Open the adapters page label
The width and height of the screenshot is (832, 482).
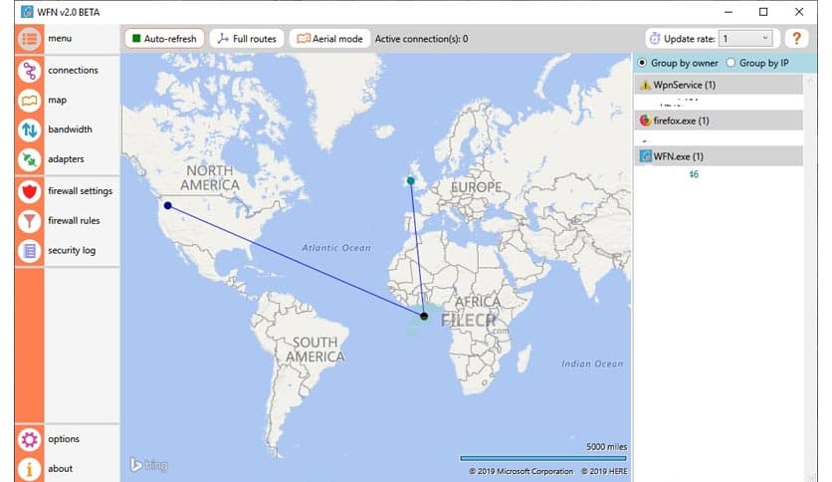point(66,159)
